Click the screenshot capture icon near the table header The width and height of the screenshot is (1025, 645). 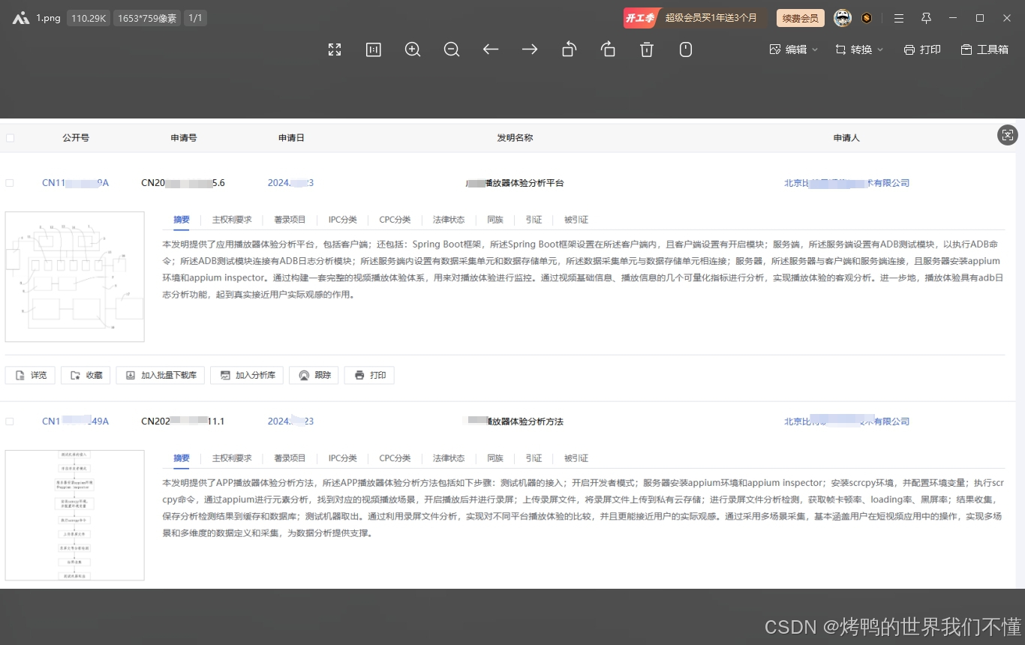pyautogui.click(x=1007, y=136)
